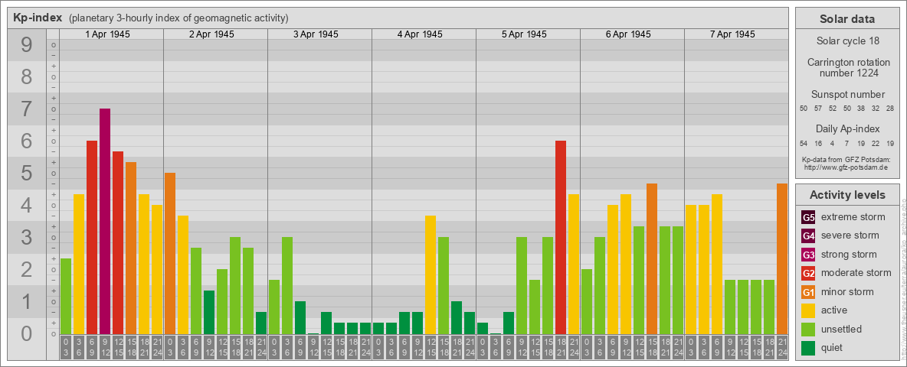Click the '7 Apr 1945' date header
The width and height of the screenshot is (907, 367).
[732, 34]
